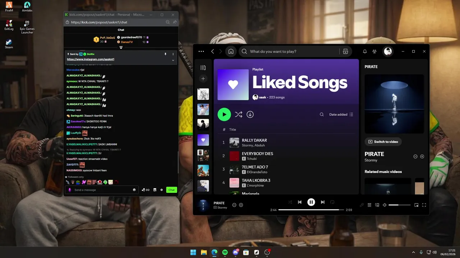Expand the leaderboard arrow under Chat header
The image size is (460, 258).
tap(121, 47)
